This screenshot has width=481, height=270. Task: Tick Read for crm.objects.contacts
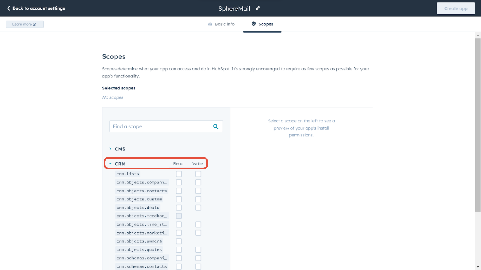[x=179, y=191]
